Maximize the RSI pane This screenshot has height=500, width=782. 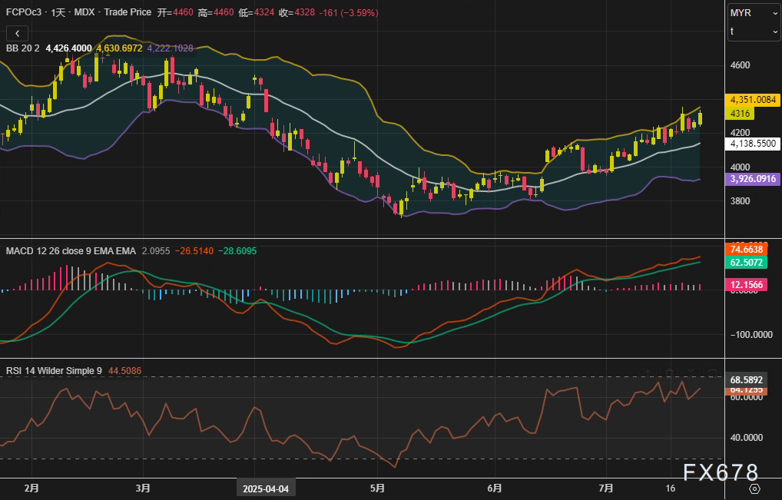[x=711, y=373]
